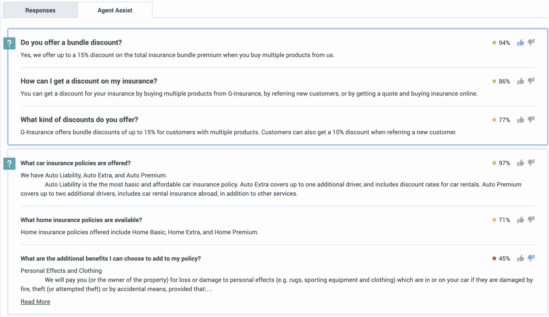Screen dimensions: 549x317
Task: Thumbs up the bundle discount answer
Action: [x=520, y=43]
